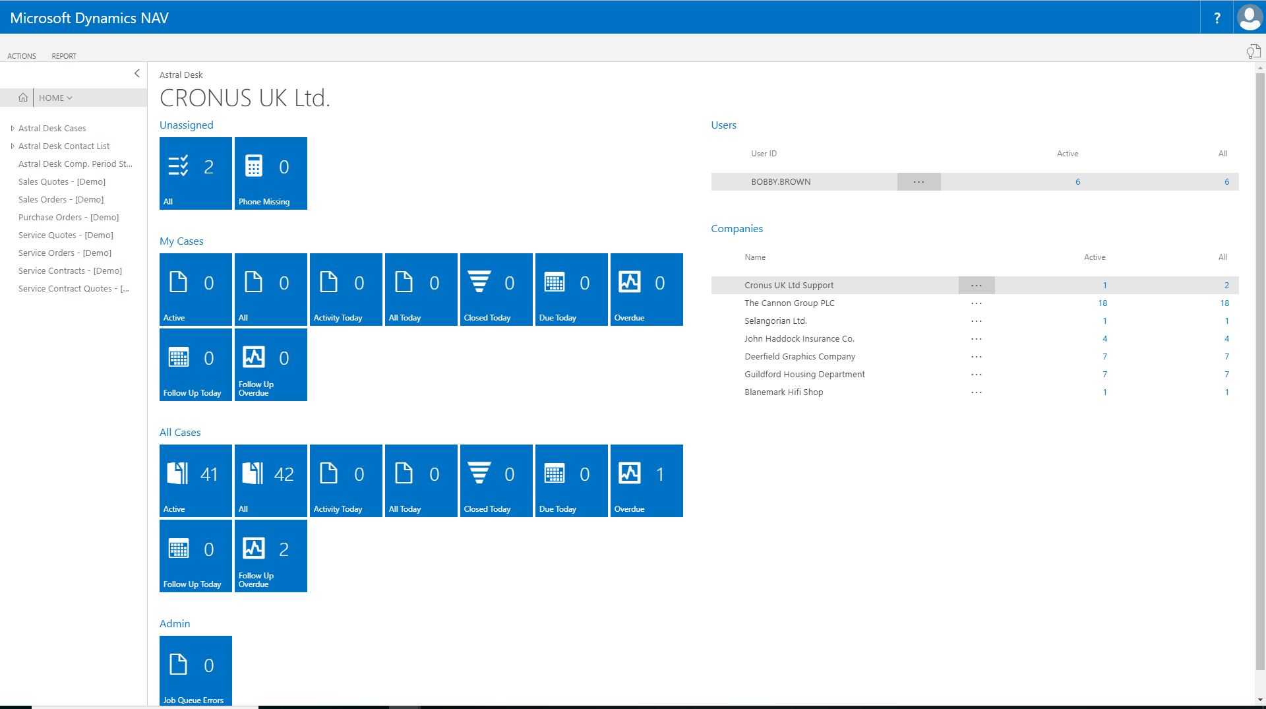Open the ACTIONS ribbon tab
The image size is (1266, 709).
[x=22, y=56]
